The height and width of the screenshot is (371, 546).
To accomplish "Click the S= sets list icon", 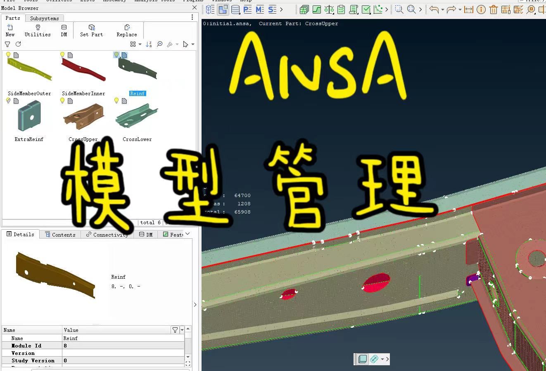I will pos(272,9).
